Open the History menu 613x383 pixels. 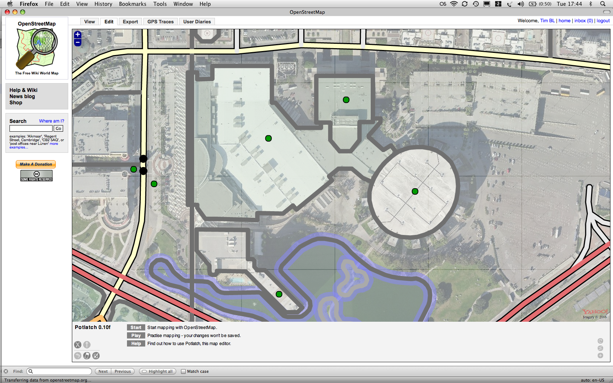click(103, 4)
